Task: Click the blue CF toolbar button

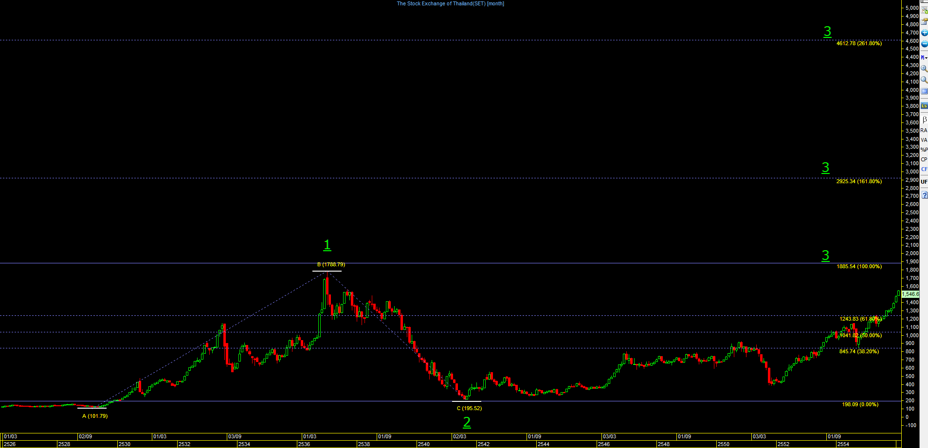Action: (x=924, y=169)
